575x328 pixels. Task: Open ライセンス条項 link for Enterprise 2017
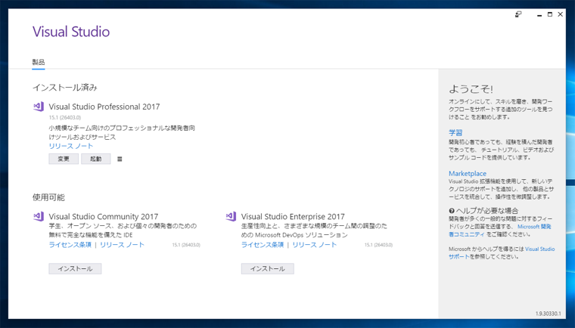pos(263,245)
